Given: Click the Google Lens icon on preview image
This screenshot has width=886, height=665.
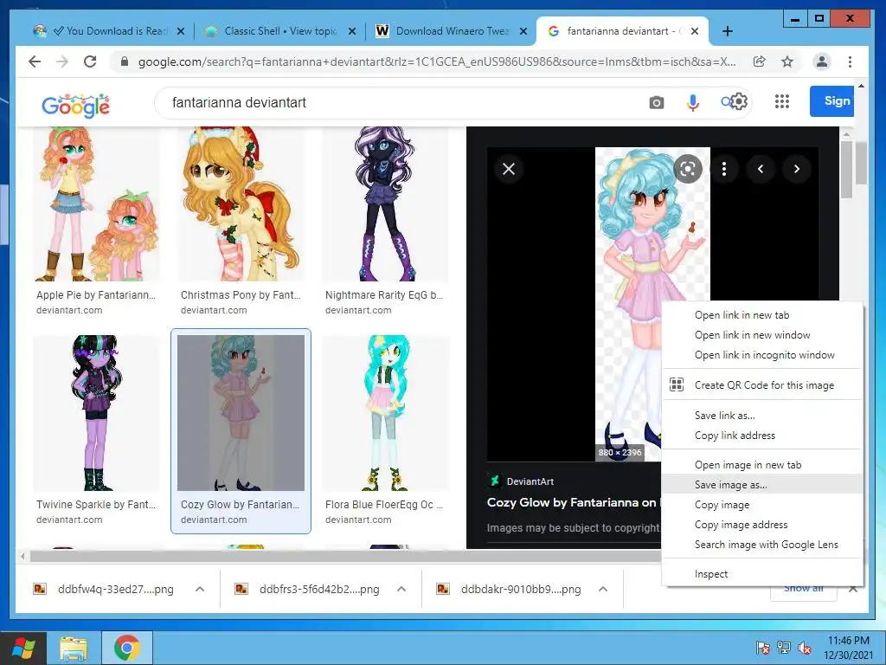Looking at the screenshot, I should [x=688, y=169].
